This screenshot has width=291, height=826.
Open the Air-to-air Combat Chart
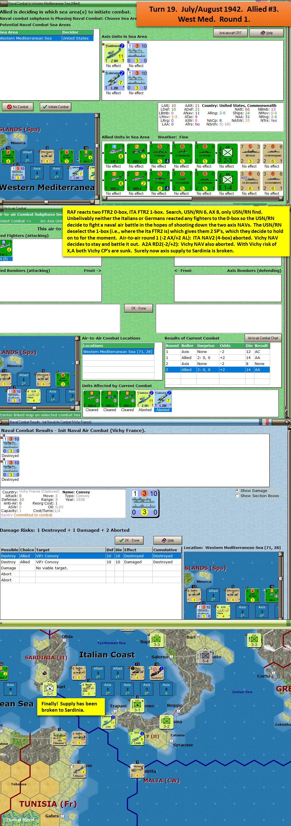[263, 338]
